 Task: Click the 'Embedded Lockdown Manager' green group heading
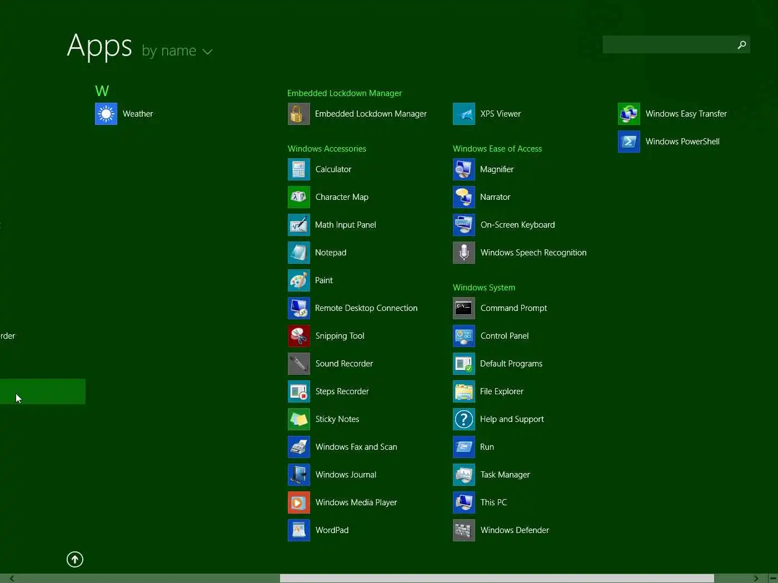345,93
